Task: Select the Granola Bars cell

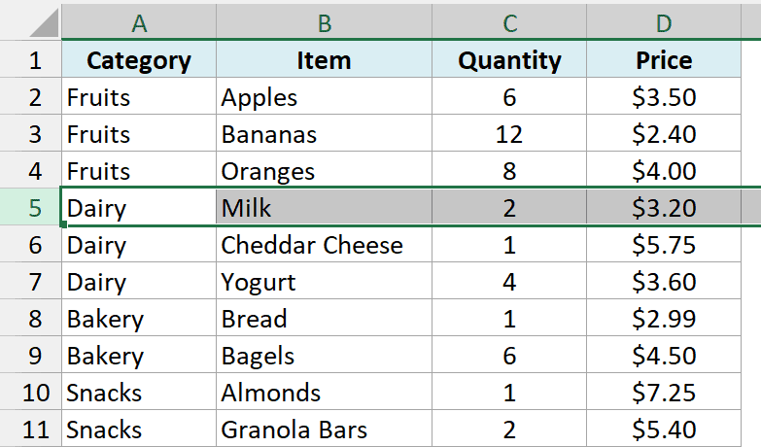Action: (x=324, y=430)
